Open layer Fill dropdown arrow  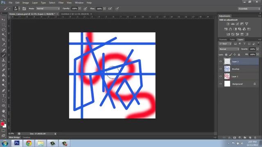[257, 54]
